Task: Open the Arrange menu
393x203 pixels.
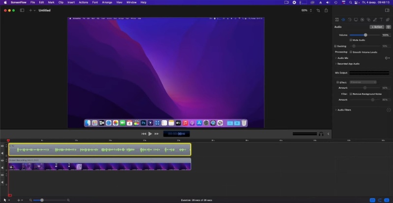Action: (107, 2)
